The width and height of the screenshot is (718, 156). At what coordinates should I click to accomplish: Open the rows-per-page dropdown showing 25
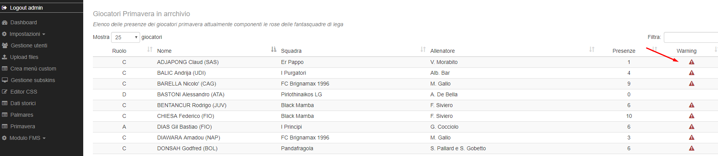125,37
